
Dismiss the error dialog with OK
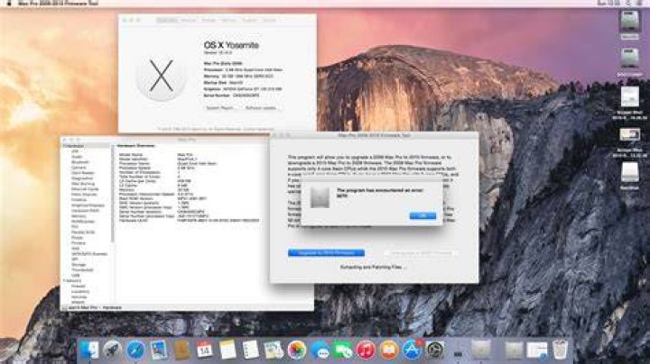(422, 215)
